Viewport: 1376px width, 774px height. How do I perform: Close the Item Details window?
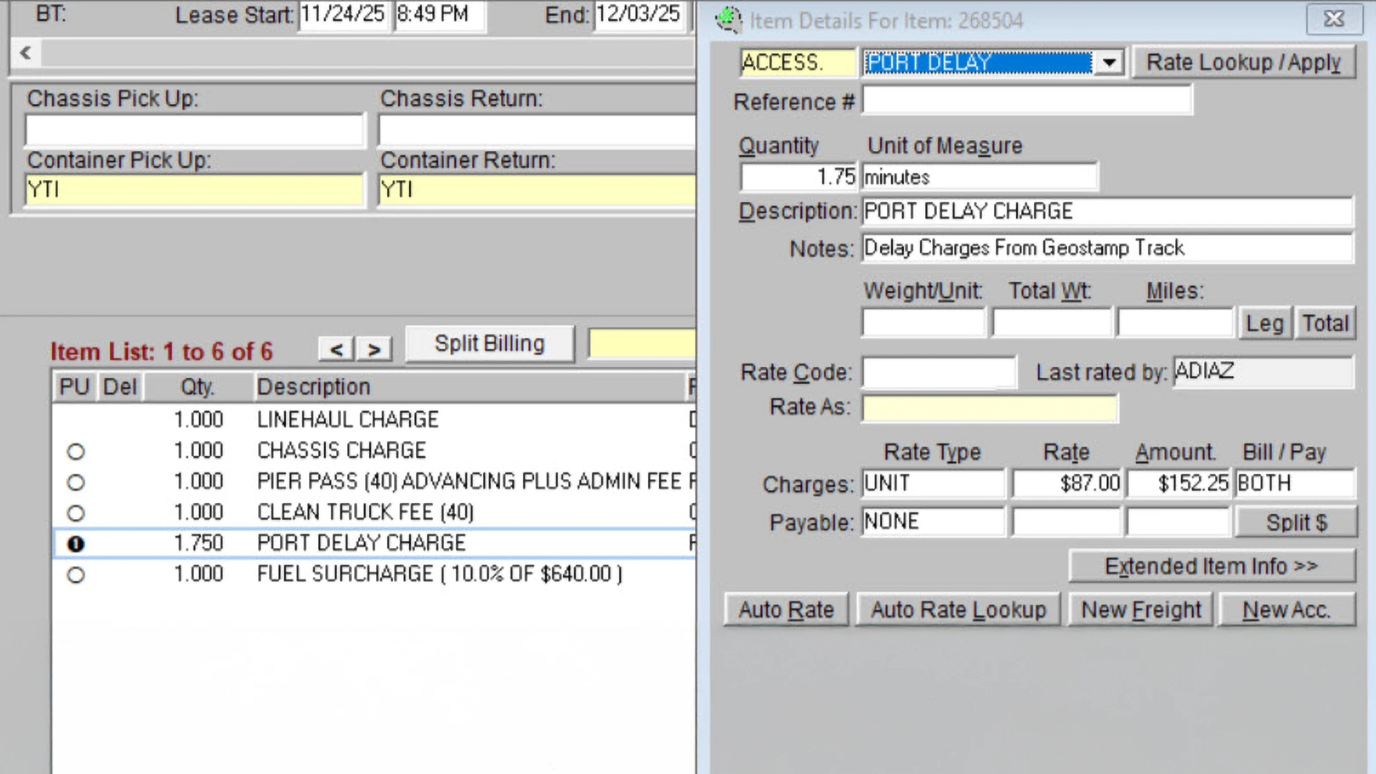click(x=1333, y=20)
